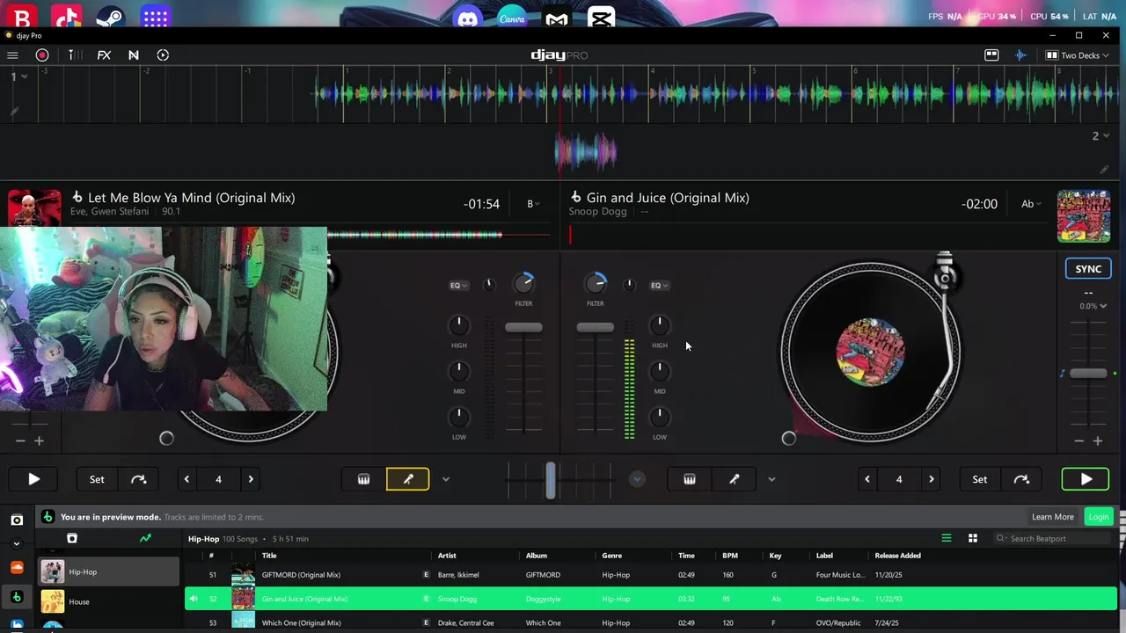Decrease right deck loop length
The image size is (1126, 633).
(867, 479)
